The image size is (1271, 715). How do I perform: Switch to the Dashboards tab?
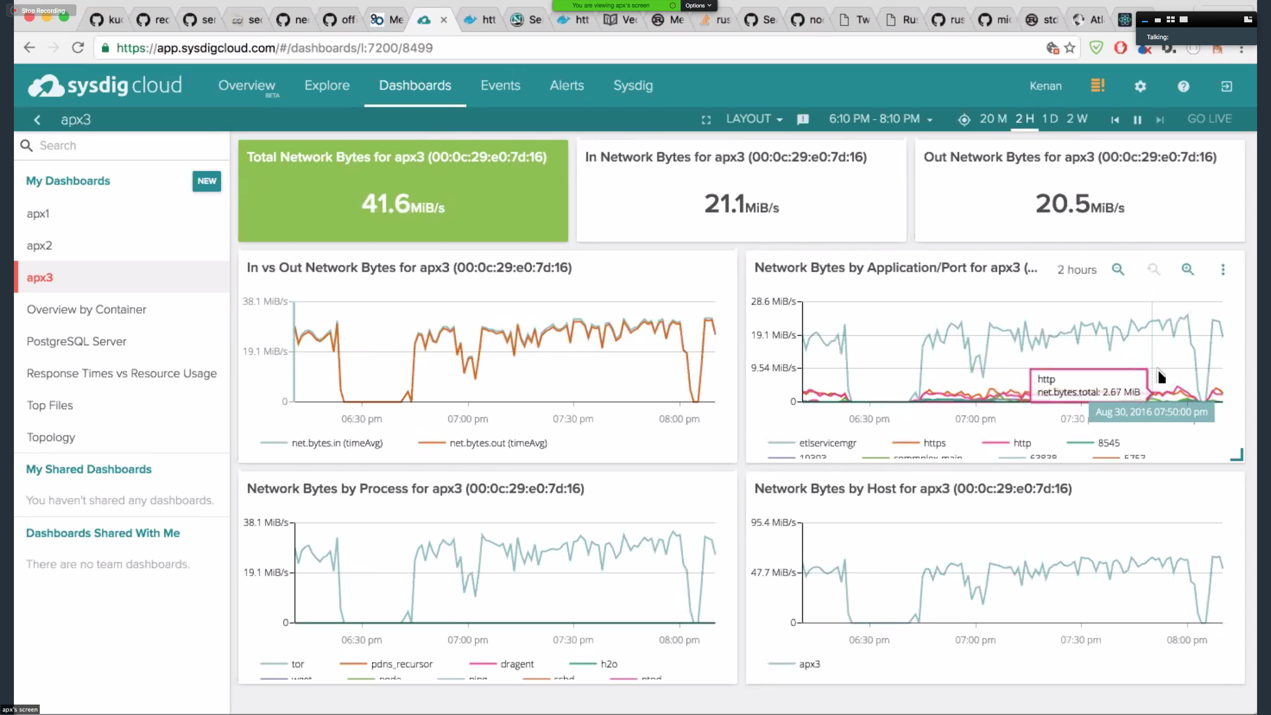pyautogui.click(x=415, y=85)
